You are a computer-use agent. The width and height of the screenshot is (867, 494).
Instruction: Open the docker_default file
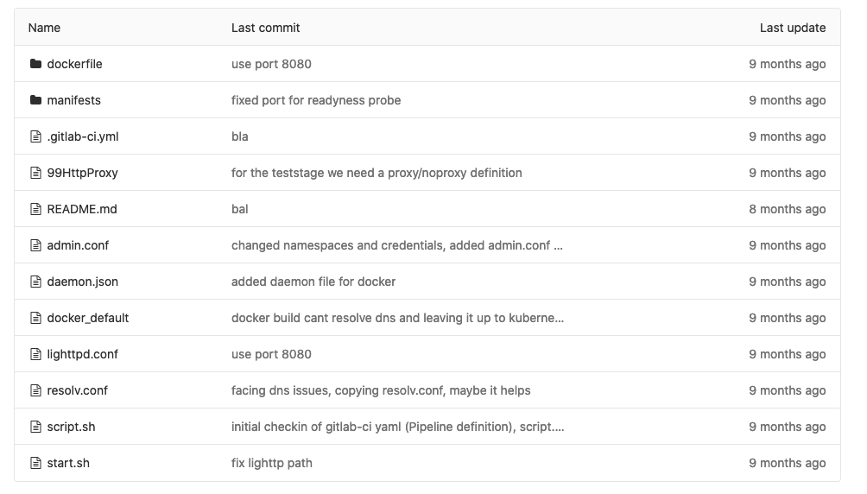point(88,318)
